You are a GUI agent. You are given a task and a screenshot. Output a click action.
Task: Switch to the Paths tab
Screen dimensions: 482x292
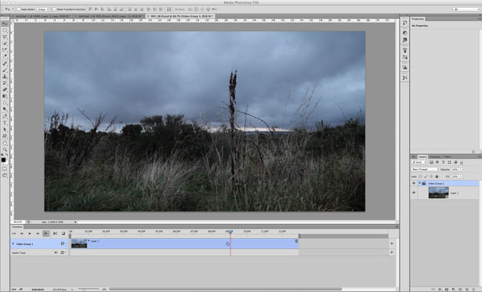click(447, 157)
